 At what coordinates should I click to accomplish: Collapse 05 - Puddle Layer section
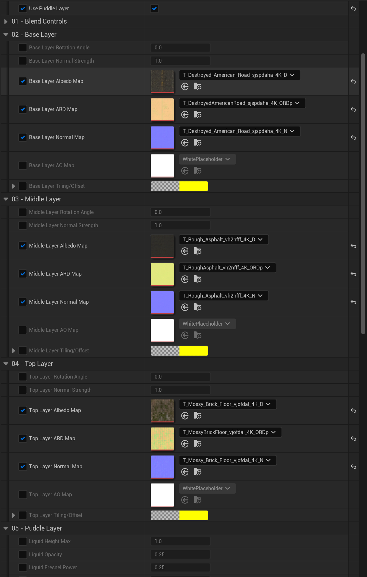coord(6,528)
